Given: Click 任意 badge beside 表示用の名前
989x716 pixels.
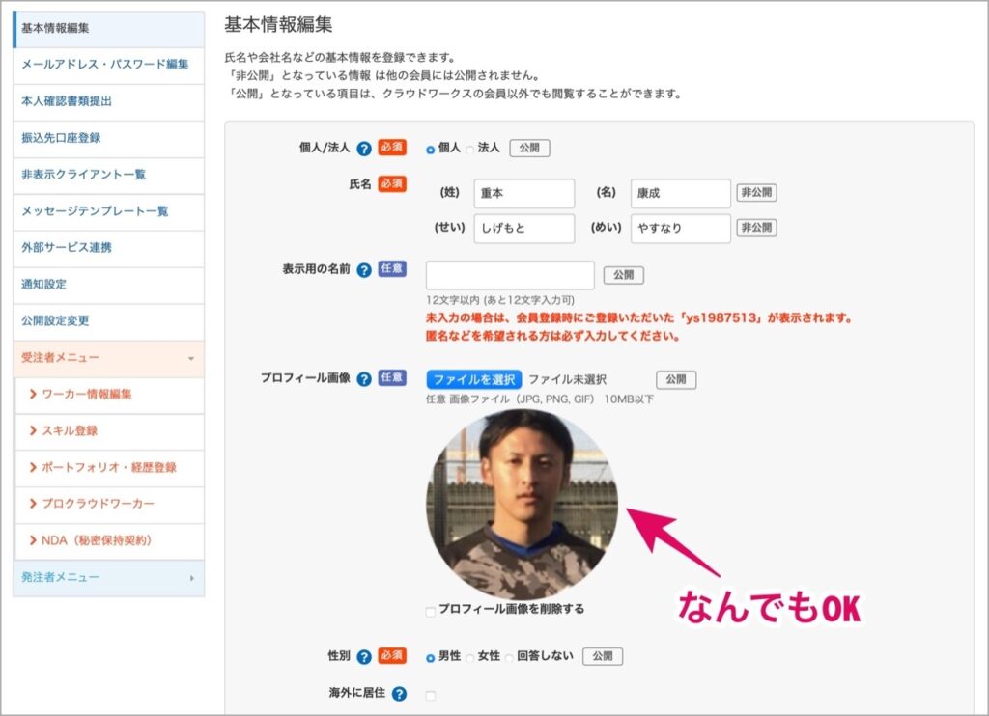Looking at the screenshot, I should pos(392,269).
